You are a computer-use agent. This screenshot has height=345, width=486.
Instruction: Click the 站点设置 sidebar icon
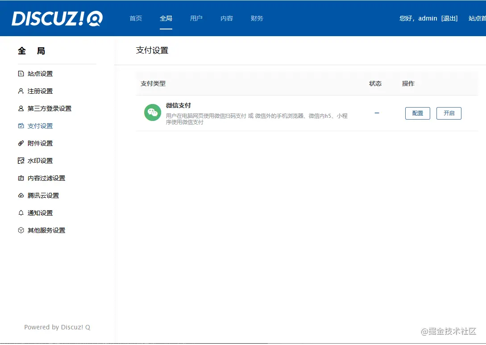pos(21,74)
